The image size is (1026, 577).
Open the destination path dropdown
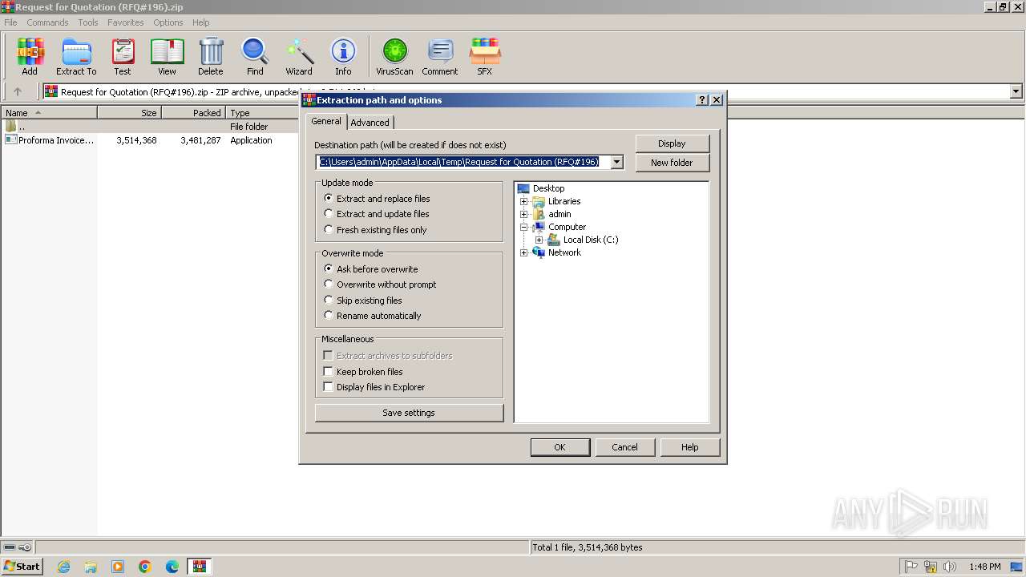click(616, 162)
